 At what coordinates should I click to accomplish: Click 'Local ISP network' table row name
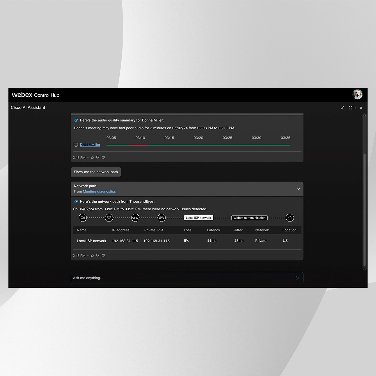91,241
